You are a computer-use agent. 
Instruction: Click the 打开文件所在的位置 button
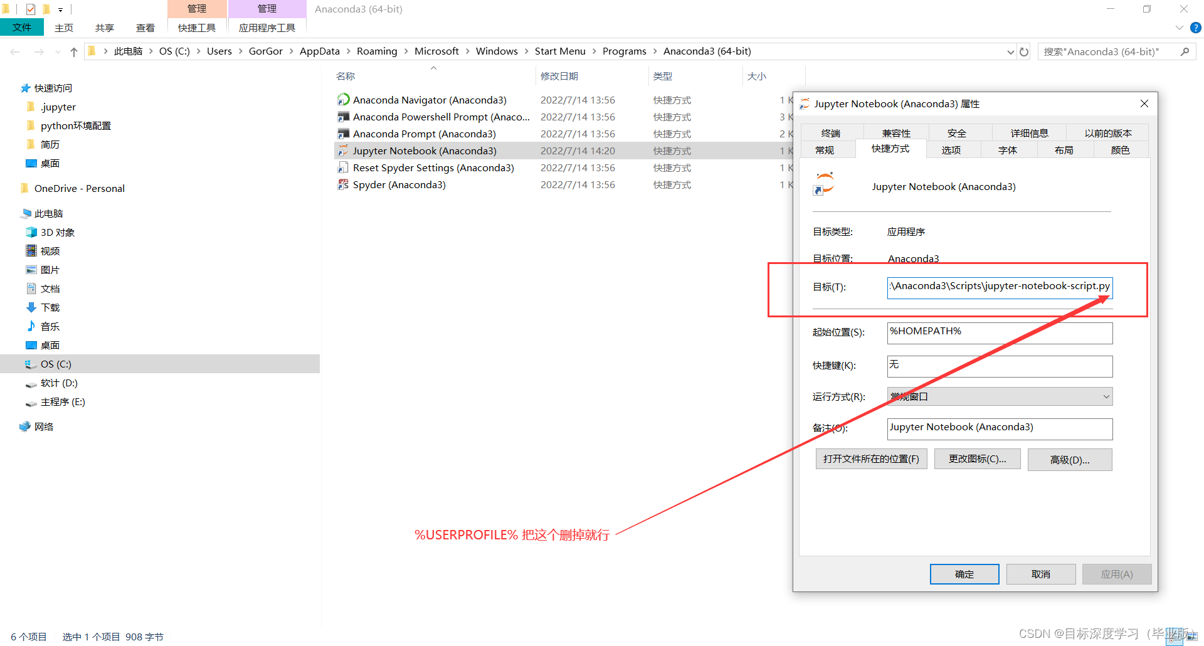(871, 459)
